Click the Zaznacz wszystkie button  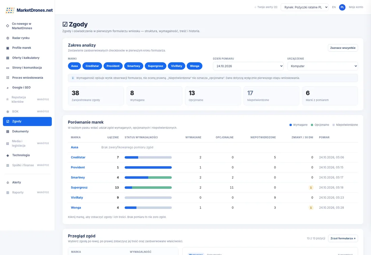(343, 48)
